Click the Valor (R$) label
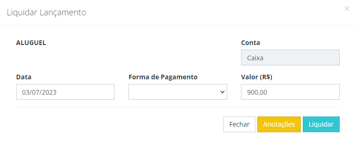Image resolution: width=356 pixels, height=167 pixels. click(256, 77)
